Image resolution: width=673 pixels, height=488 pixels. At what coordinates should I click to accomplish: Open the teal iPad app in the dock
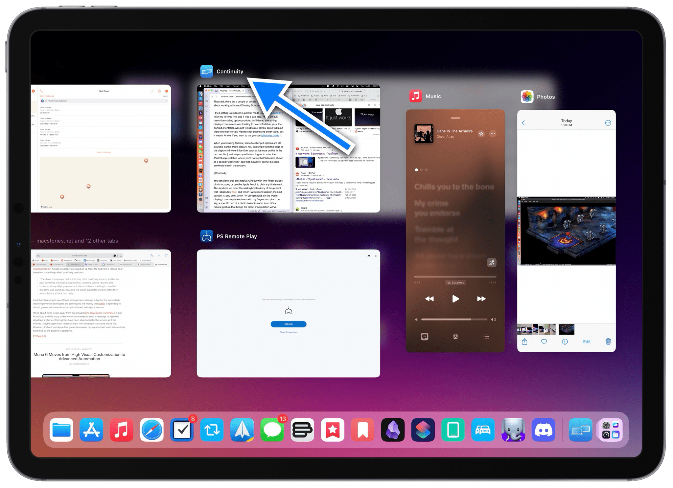pos(453,430)
